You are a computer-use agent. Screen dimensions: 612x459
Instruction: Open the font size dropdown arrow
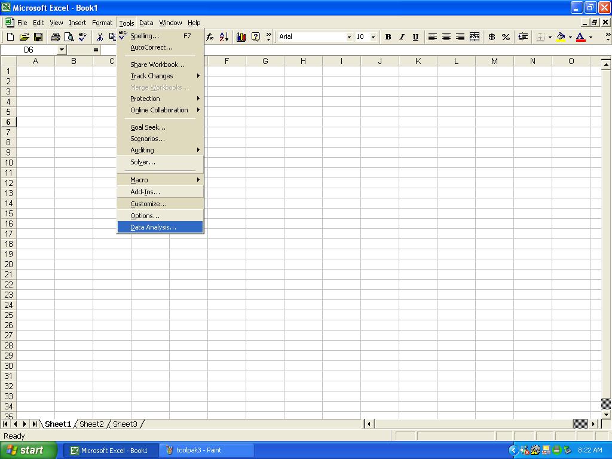pyautogui.click(x=374, y=37)
